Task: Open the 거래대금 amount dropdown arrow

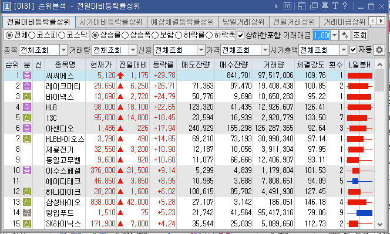Action: point(335,36)
